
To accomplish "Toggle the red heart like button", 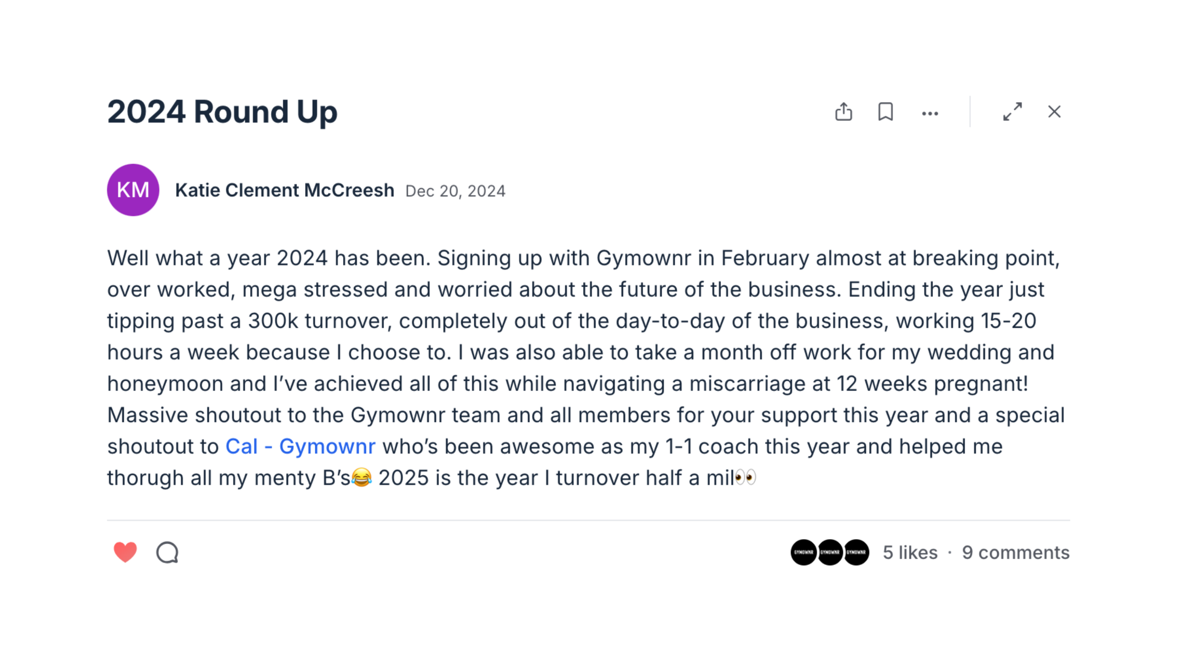I will tap(125, 552).
